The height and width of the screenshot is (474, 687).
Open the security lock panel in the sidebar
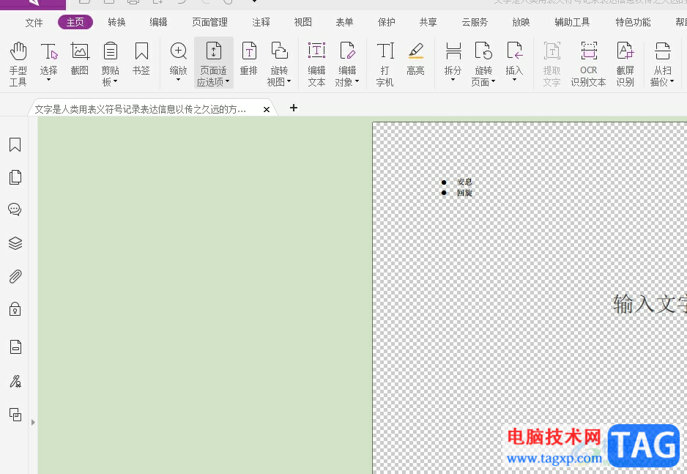(15, 309)
